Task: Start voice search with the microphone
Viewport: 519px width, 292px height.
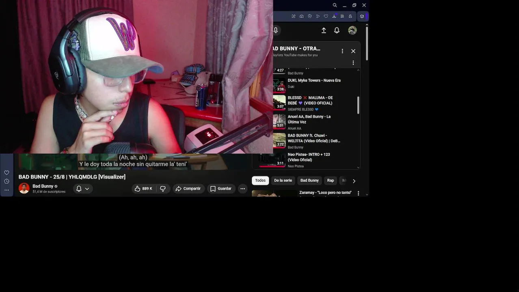Action: (276, 30)
